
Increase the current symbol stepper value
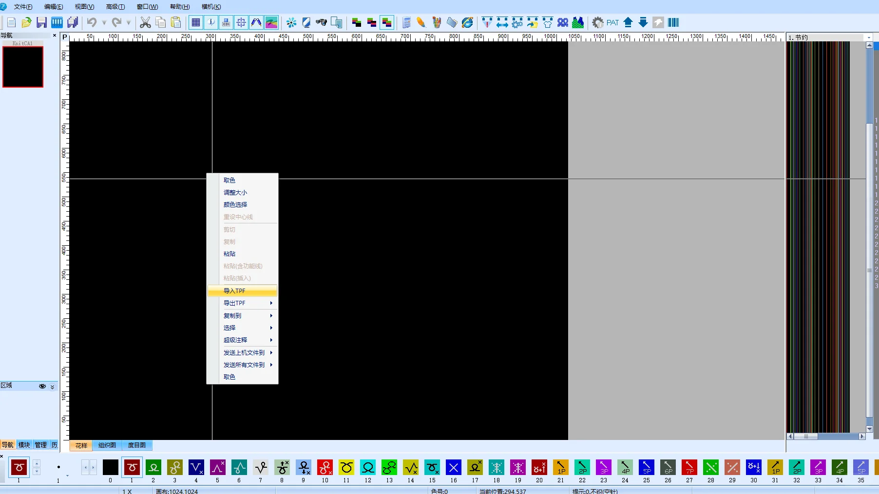(37, 463)
